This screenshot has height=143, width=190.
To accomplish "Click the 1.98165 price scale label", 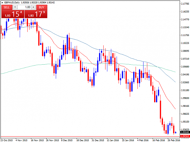I will [185, 106].
